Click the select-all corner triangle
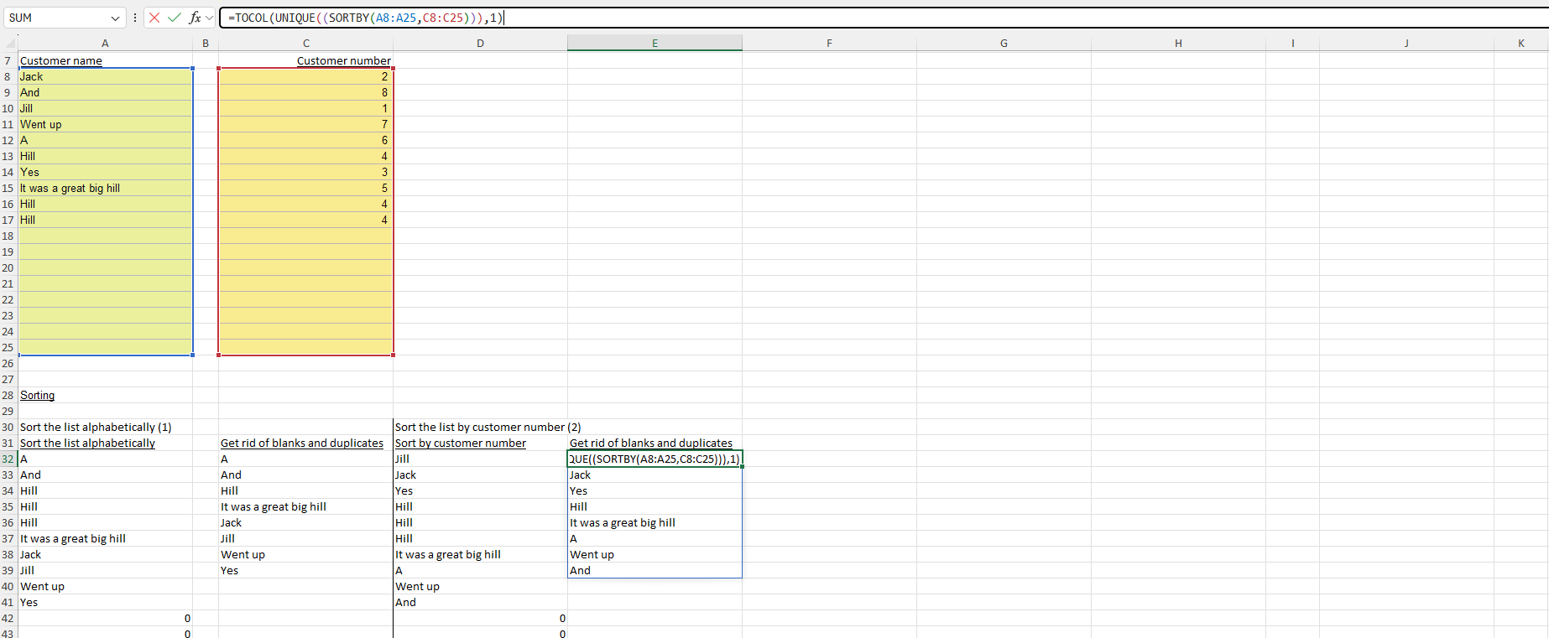 [x=10, y=44]
